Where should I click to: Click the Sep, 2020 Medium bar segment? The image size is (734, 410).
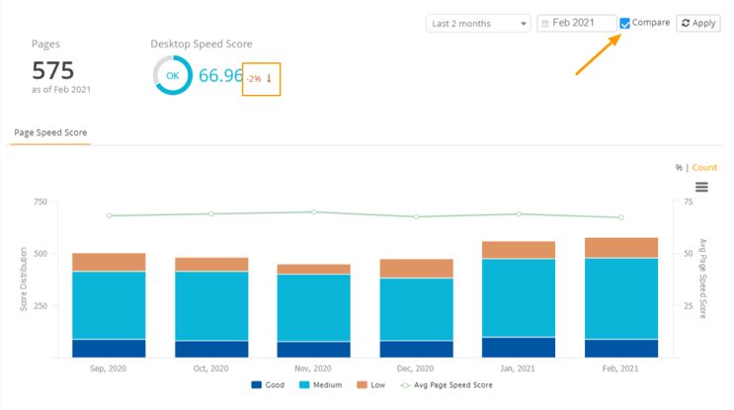109,305
